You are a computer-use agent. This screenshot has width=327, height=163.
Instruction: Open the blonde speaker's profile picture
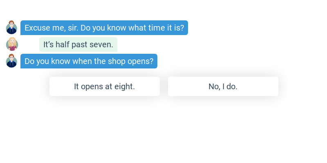(x=12, y=44)
